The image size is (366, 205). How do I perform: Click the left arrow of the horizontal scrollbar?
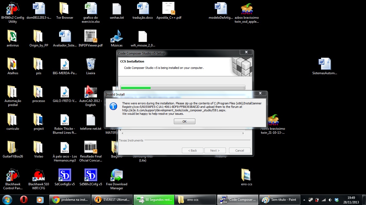[x=122, y=133]
